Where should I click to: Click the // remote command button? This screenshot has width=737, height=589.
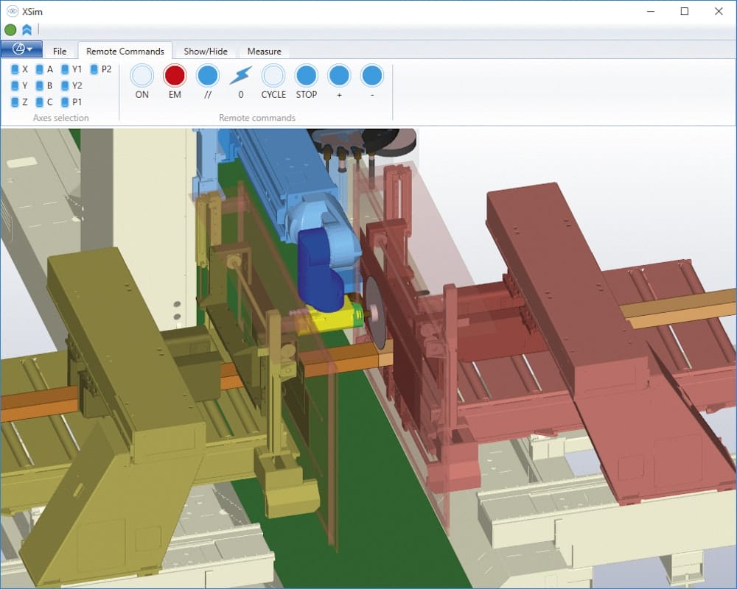tap(208, 76)
